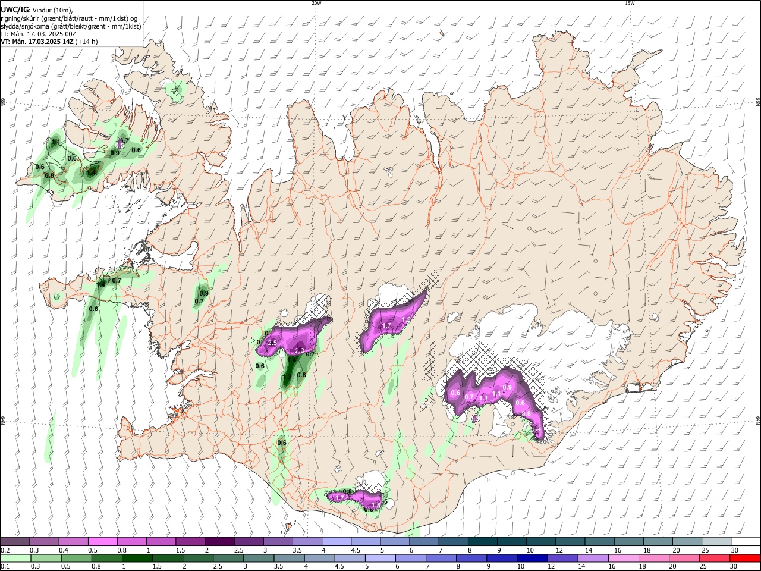Screen dimensions: 761x571
Task: Select the "VT: Mán. 17.03.2025 14Z (+14 h)" line
Action: click(49, 42)
